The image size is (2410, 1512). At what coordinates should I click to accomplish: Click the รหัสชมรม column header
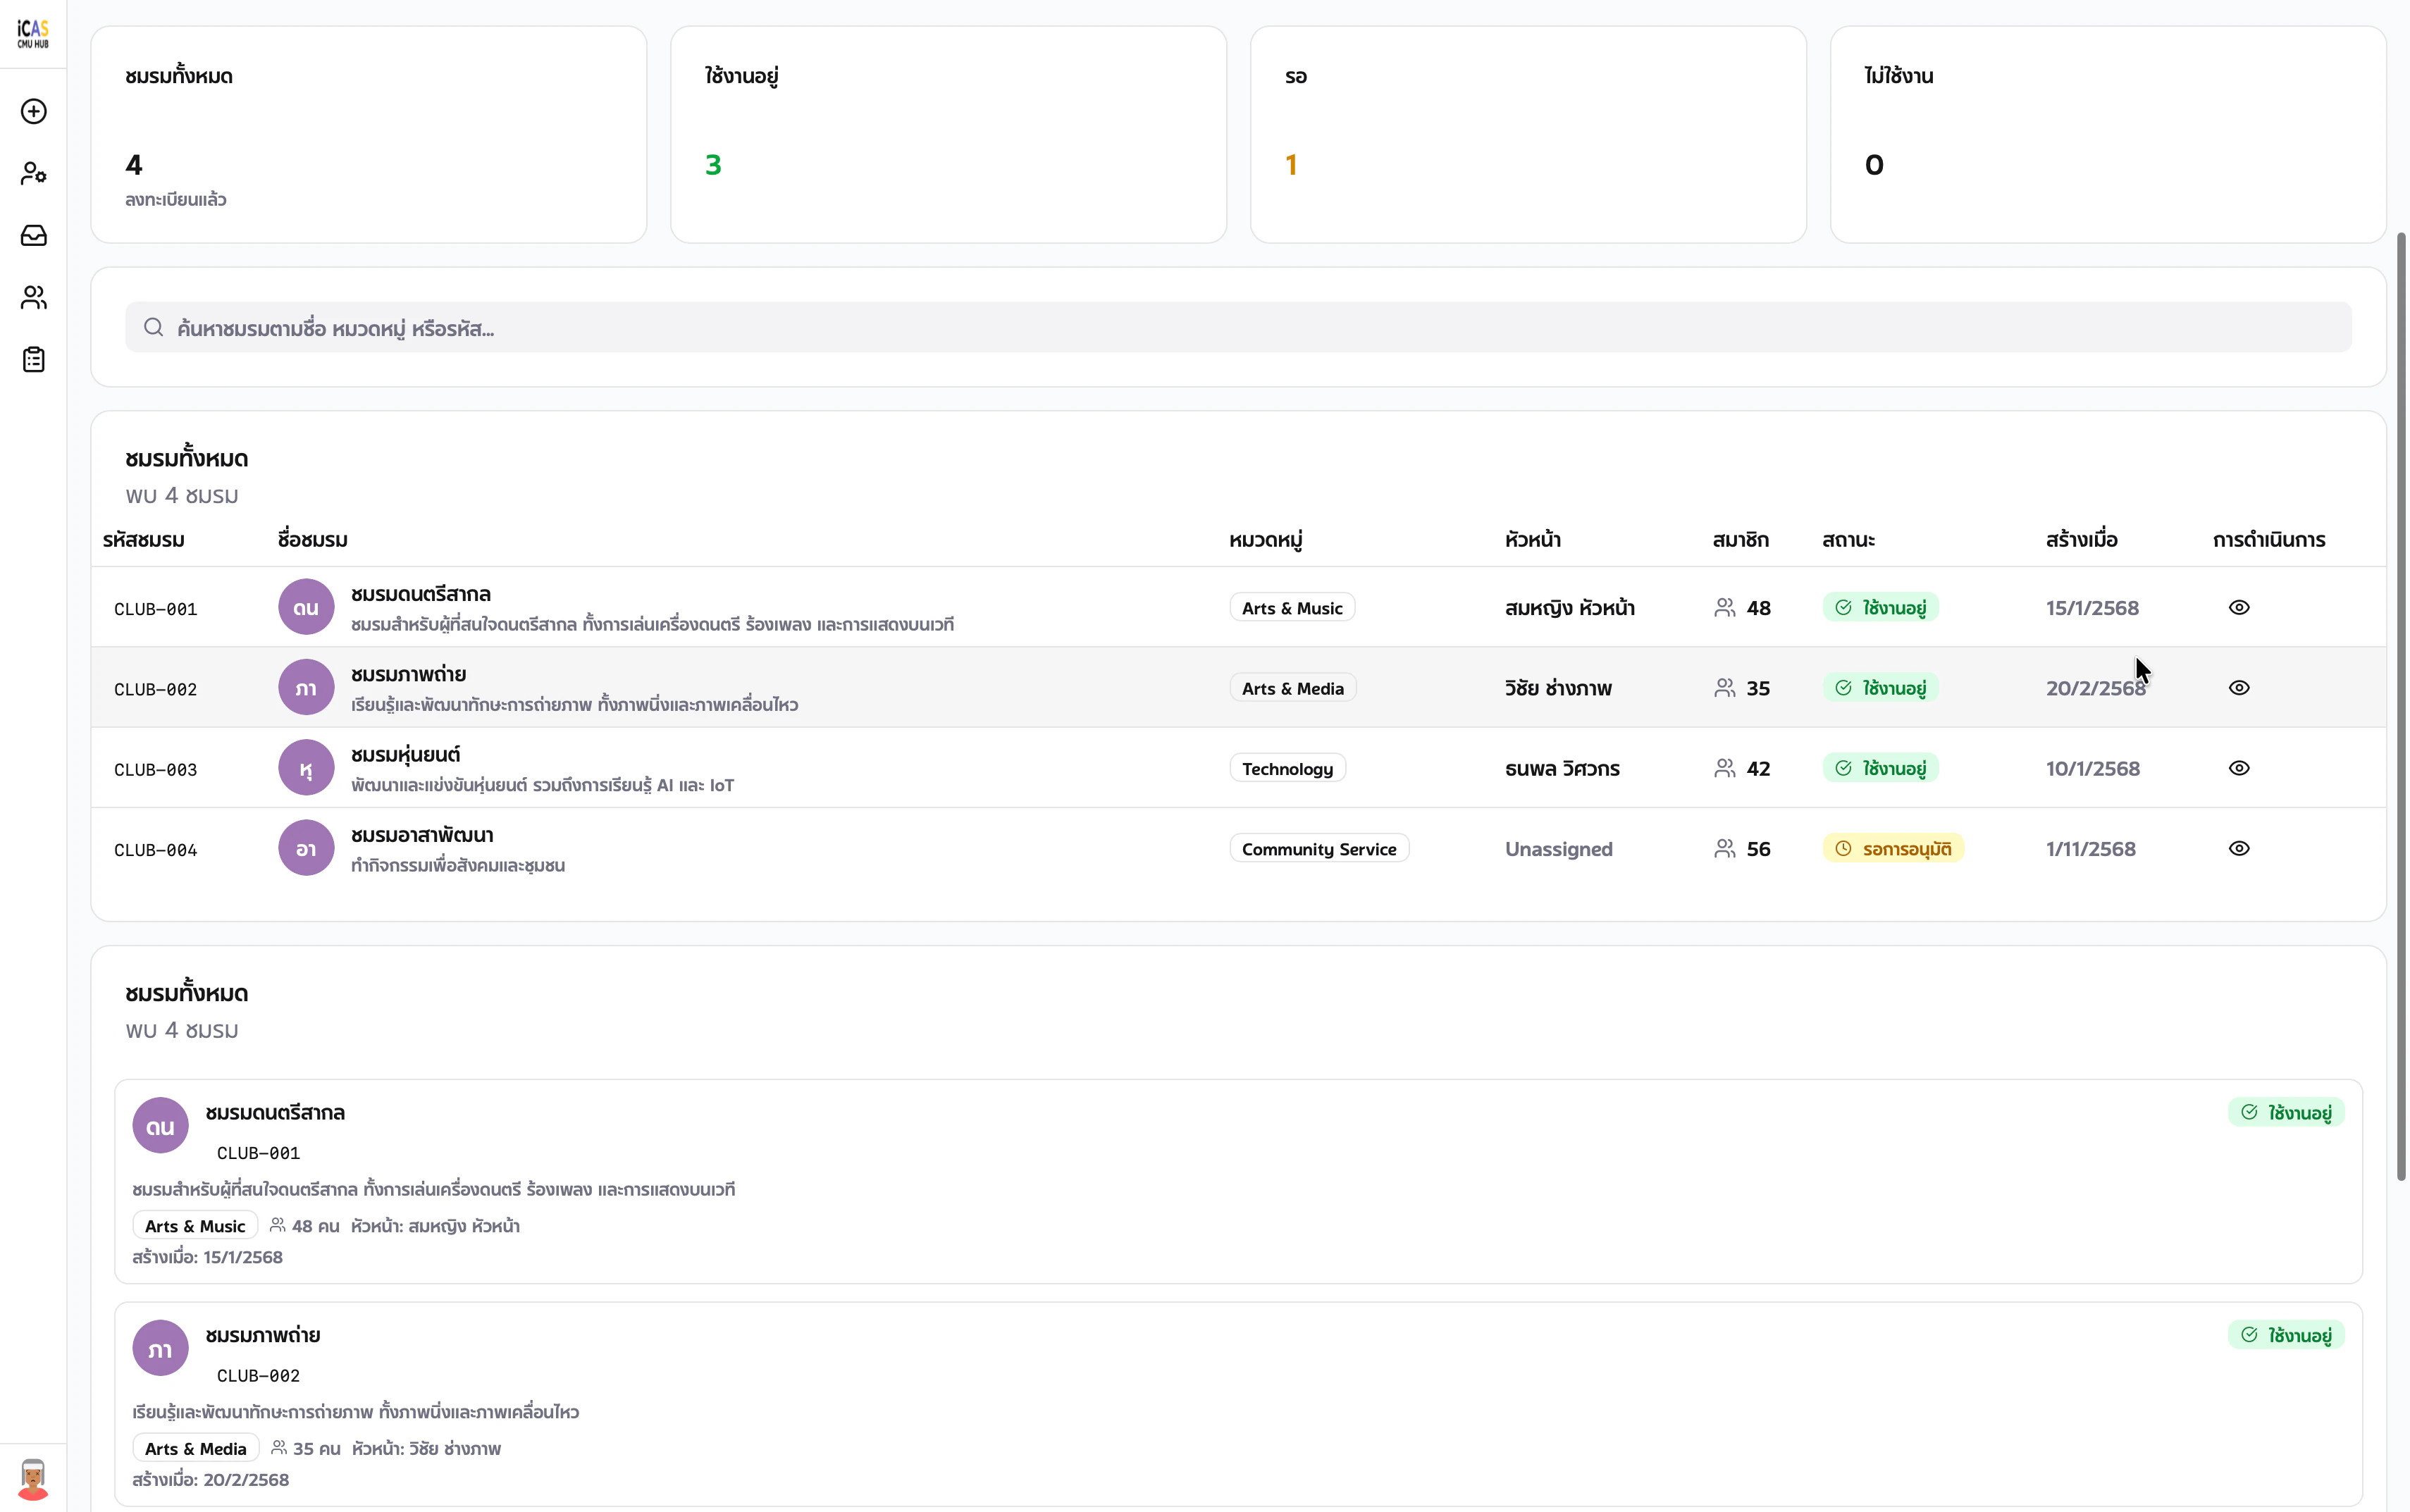(x=143, y=540)
